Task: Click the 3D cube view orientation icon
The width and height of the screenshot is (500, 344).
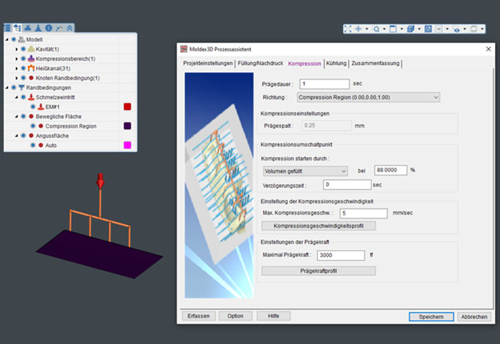Action: pyautogui.click(x=411, y=29)
